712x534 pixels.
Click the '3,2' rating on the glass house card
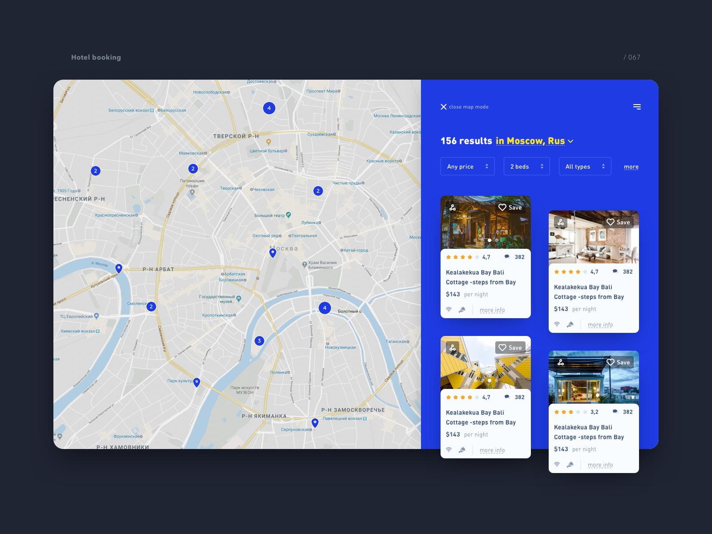[595, 412]
